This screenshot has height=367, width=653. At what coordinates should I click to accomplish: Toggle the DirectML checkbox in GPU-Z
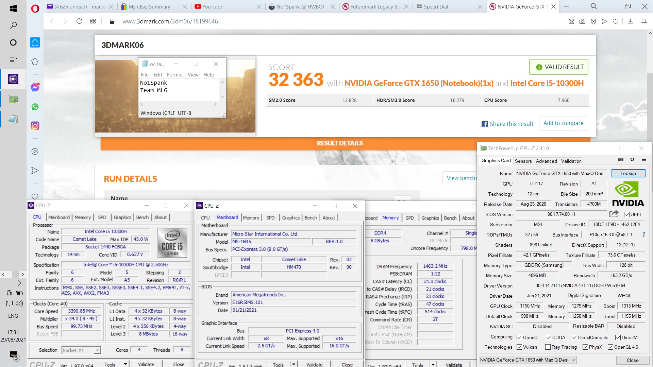coord(618,337)
